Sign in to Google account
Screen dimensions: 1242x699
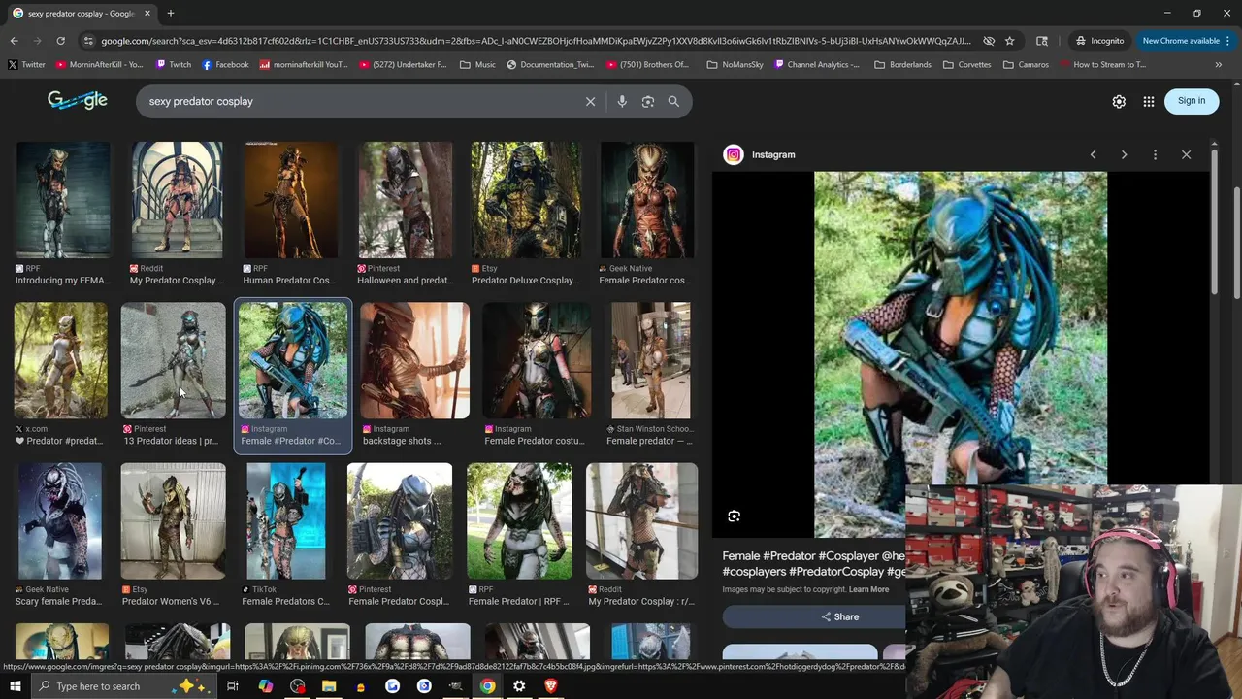pos(1192,101)
